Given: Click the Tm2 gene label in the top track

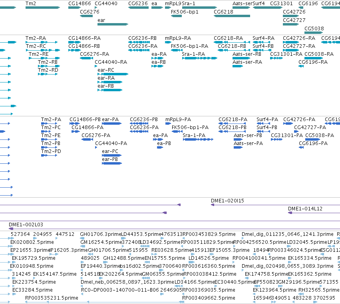Looking at the screenshot, I should click(x=31, y=4).
